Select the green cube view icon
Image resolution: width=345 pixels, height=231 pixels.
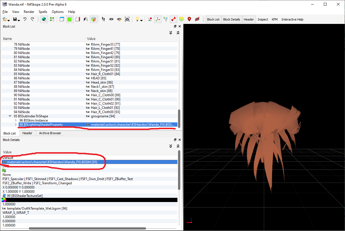tap(70, 19)
